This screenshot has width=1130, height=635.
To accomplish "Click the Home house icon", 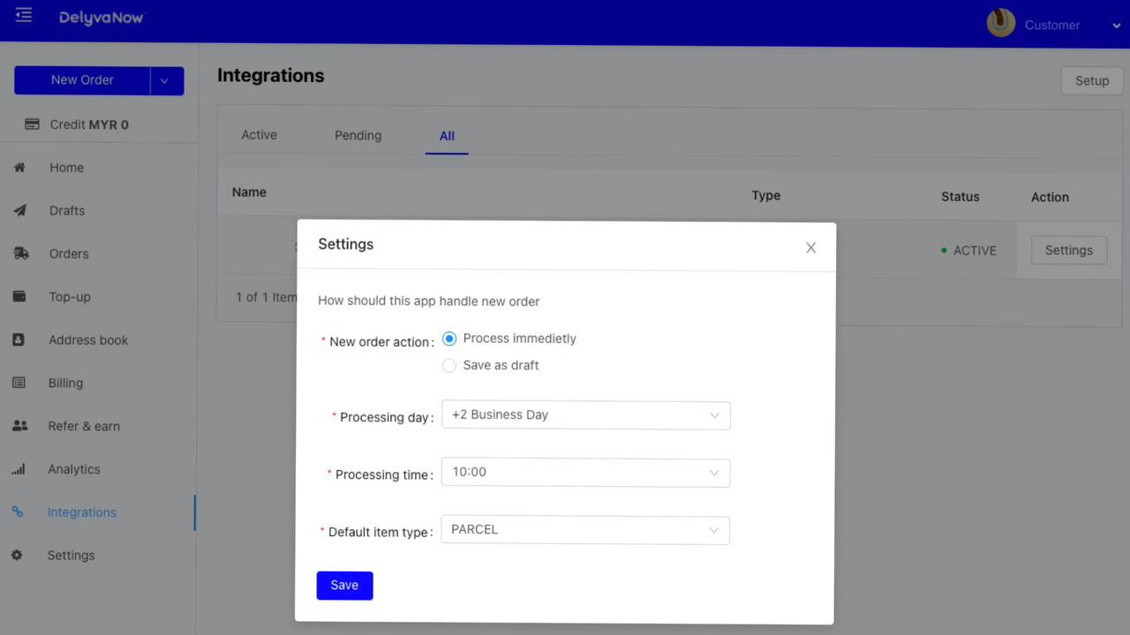I will pos(19,168).
